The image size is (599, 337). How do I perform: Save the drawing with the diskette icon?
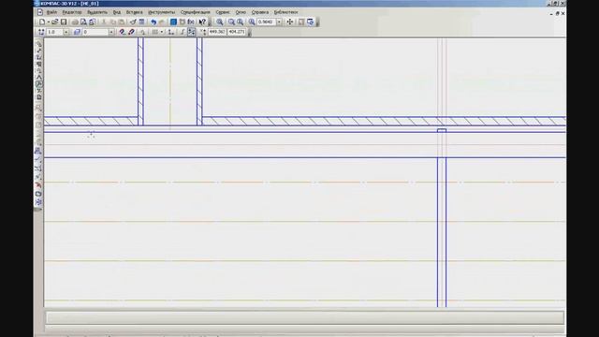64,22
